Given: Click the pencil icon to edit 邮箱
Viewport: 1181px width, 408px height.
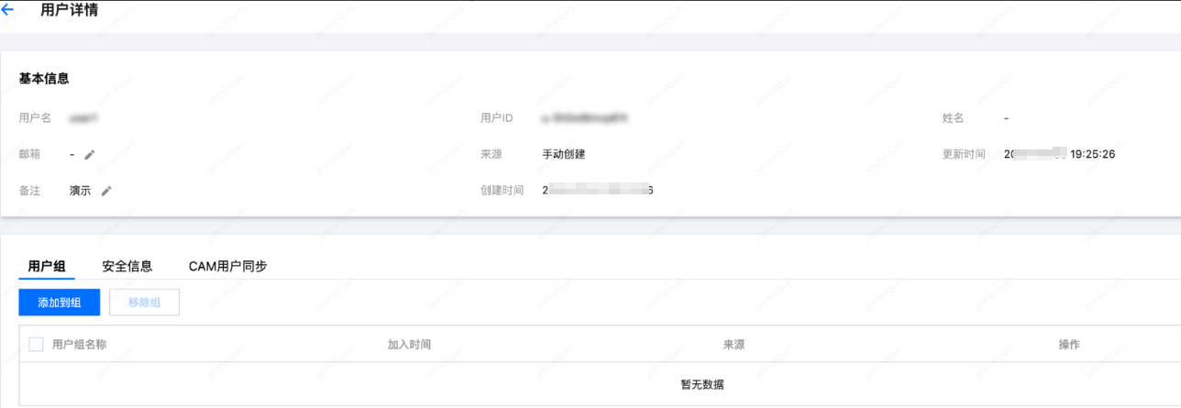Looking at the screenshot, I should 89,155.
